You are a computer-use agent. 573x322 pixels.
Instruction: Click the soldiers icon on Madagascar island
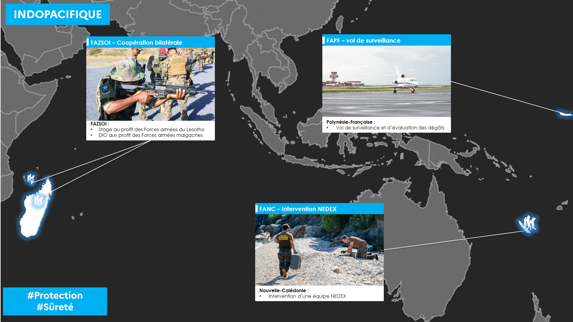(x=38, y=201)
